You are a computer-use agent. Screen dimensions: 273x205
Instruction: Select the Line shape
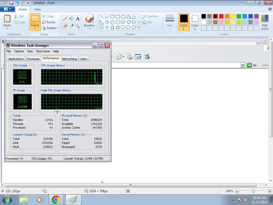(x=102, y=17)
